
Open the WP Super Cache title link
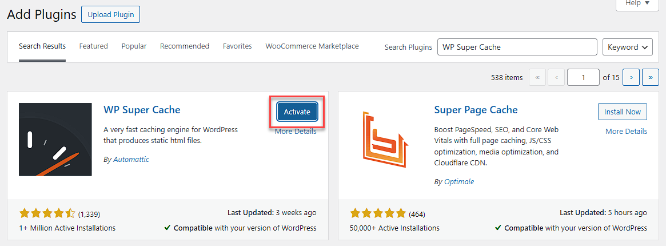point(142,110)
